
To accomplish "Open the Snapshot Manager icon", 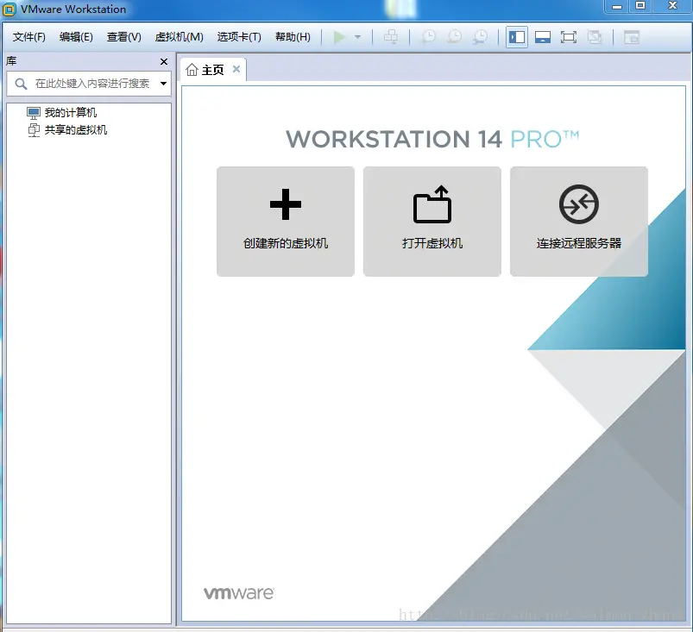I will point(481,37).
